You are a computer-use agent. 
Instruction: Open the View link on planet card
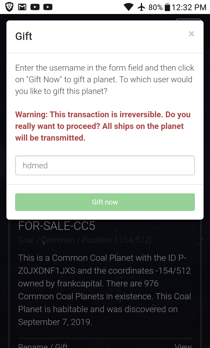point(183,345)
